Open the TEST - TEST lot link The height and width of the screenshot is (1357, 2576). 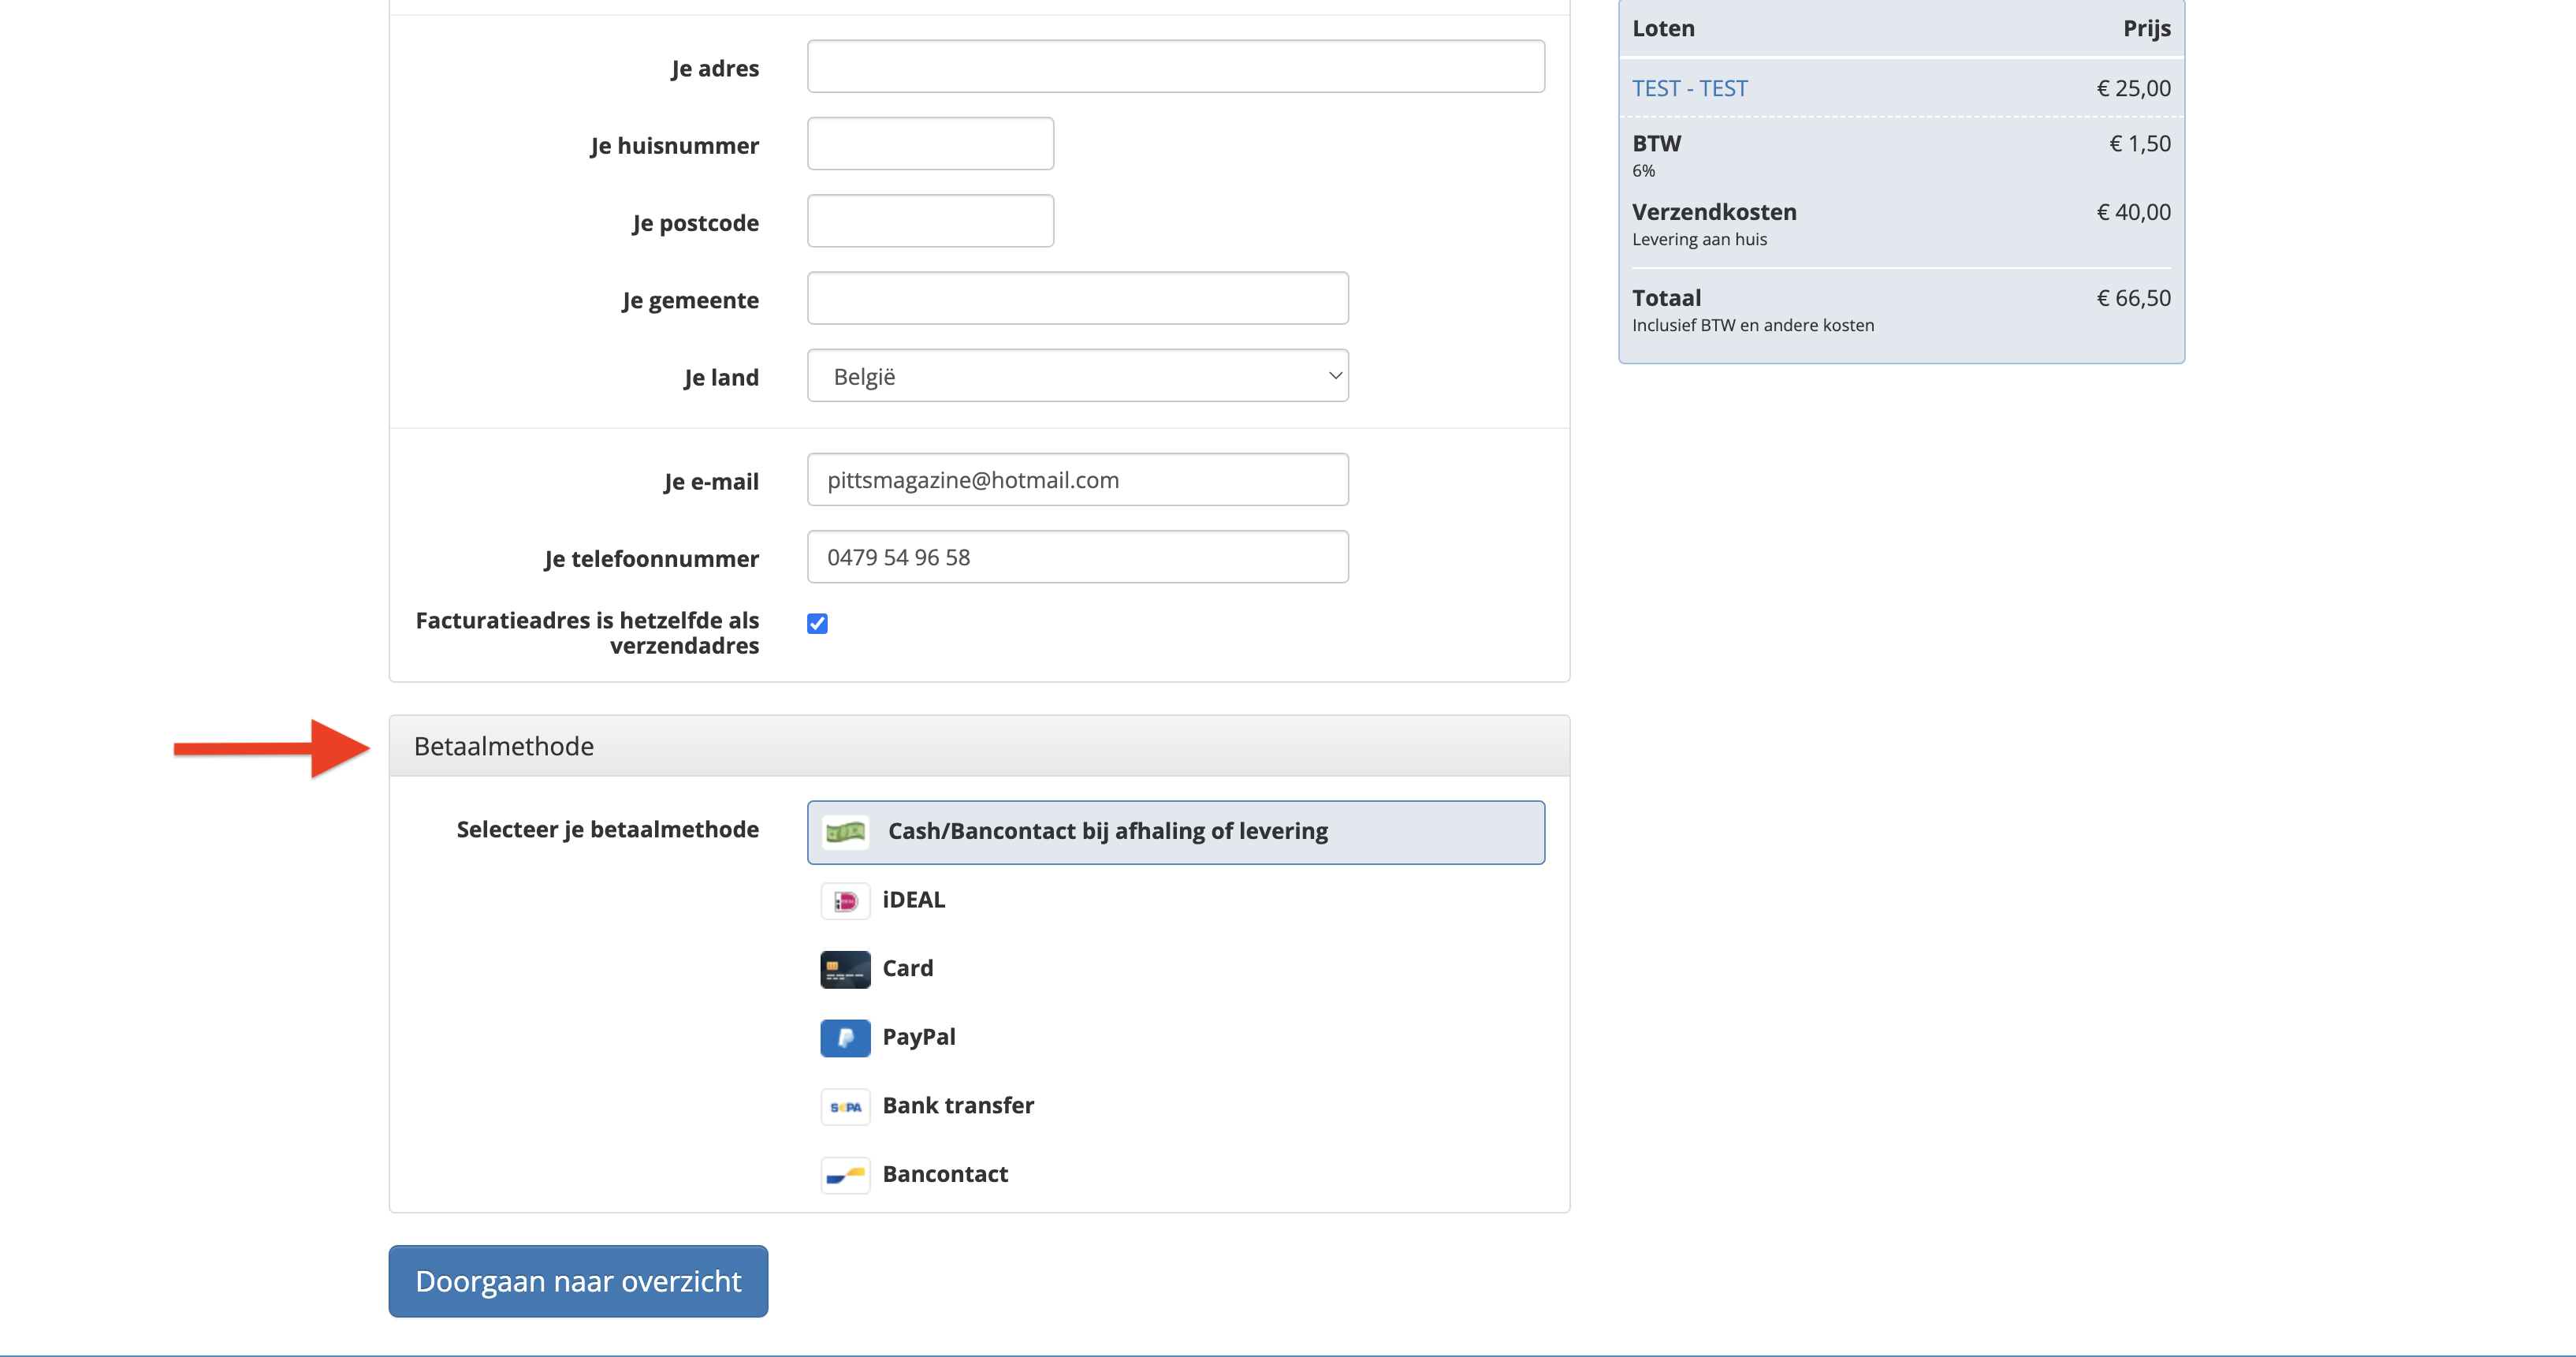click(1689, 88)
